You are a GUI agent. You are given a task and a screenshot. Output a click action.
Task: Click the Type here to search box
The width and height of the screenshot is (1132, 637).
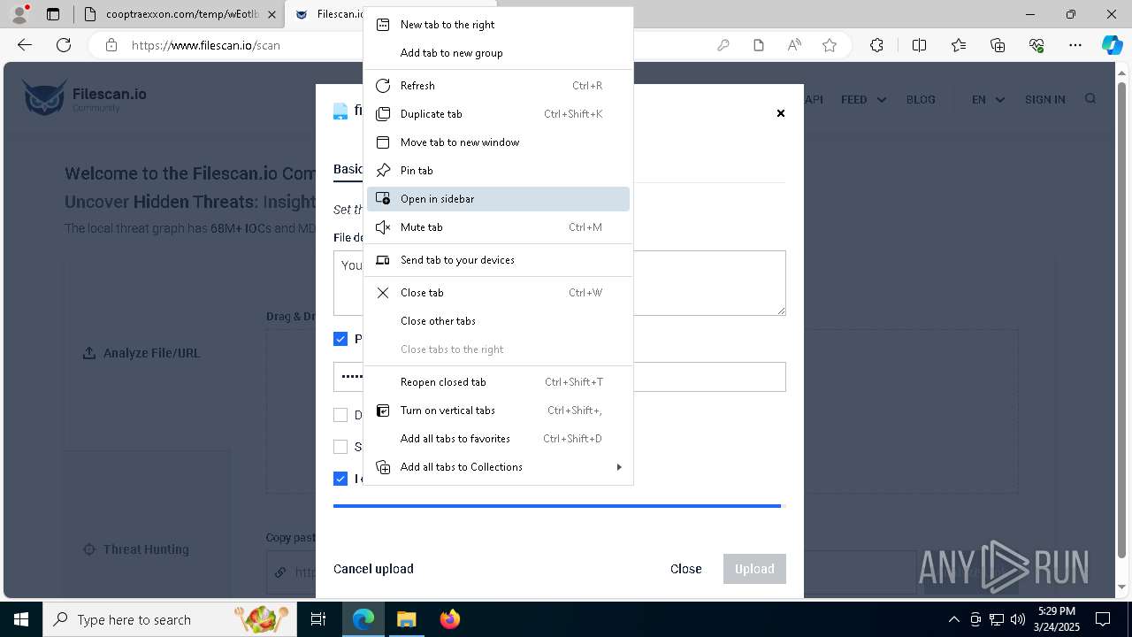click(168, 619)
